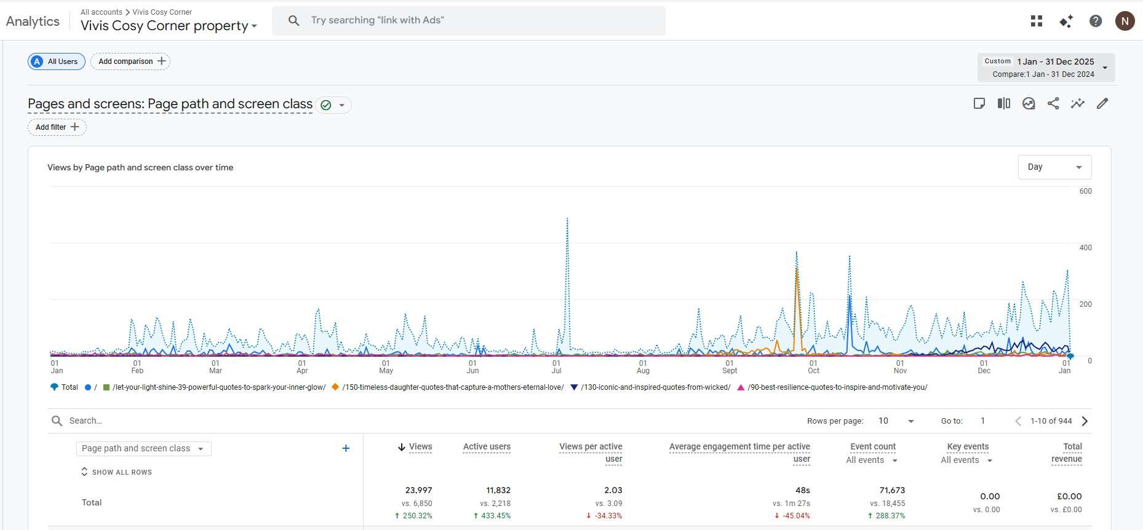The image size is (1143, 530).
Task: Click the Add filter button
Action: [x=57, y=127]
